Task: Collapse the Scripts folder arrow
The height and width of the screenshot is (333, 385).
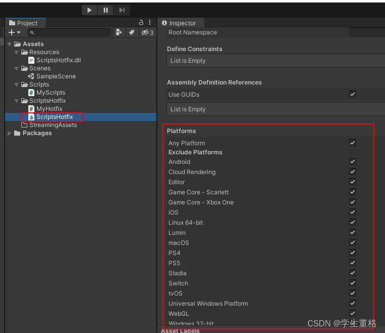Action: tap(17, 85)
